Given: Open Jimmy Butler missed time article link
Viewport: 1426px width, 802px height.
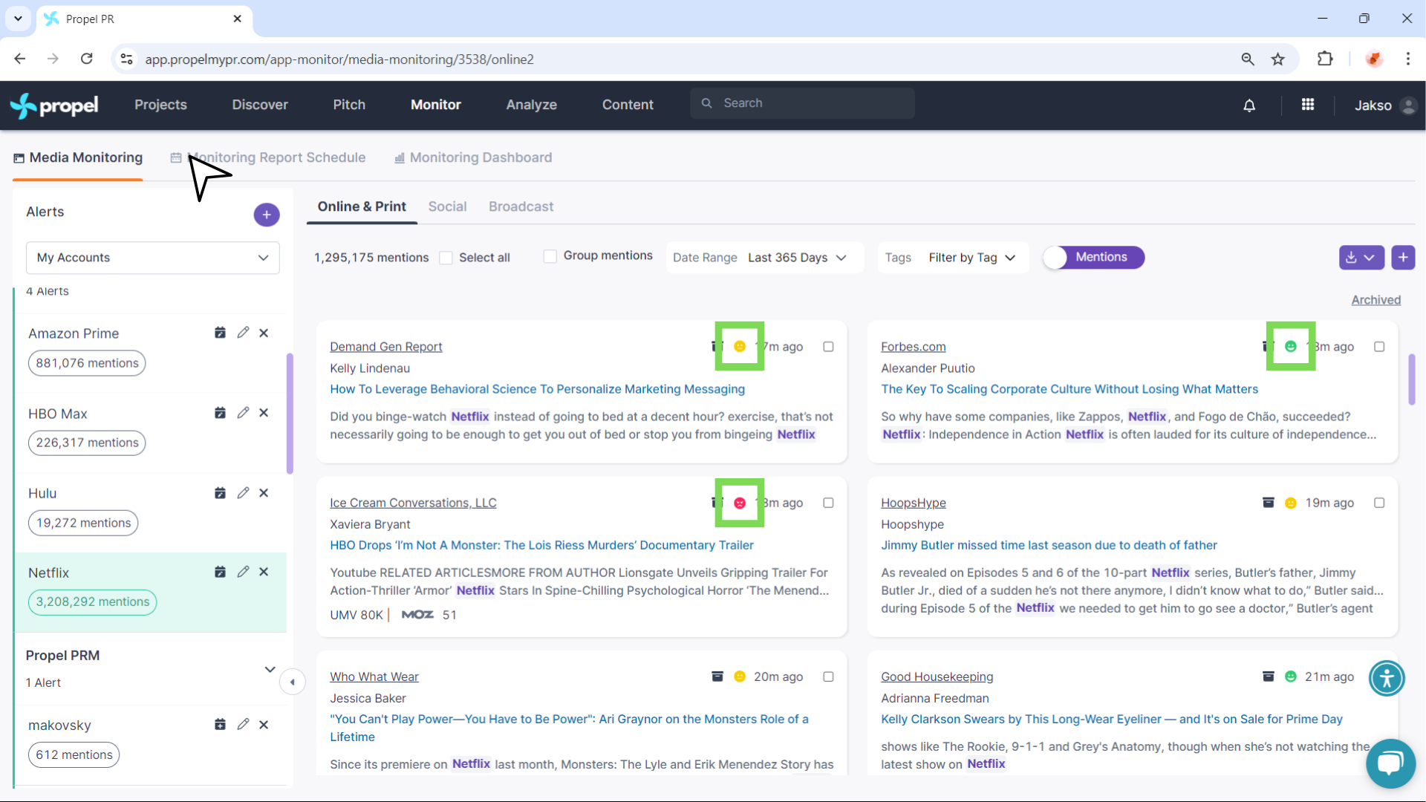Looking at the screenshot, I should click(1049, 545).
